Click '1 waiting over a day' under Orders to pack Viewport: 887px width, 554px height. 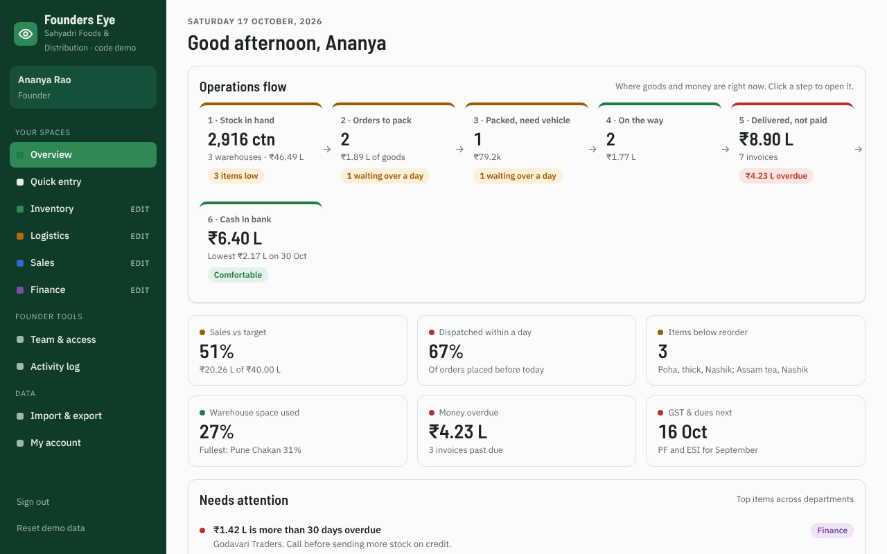(385, 176)
